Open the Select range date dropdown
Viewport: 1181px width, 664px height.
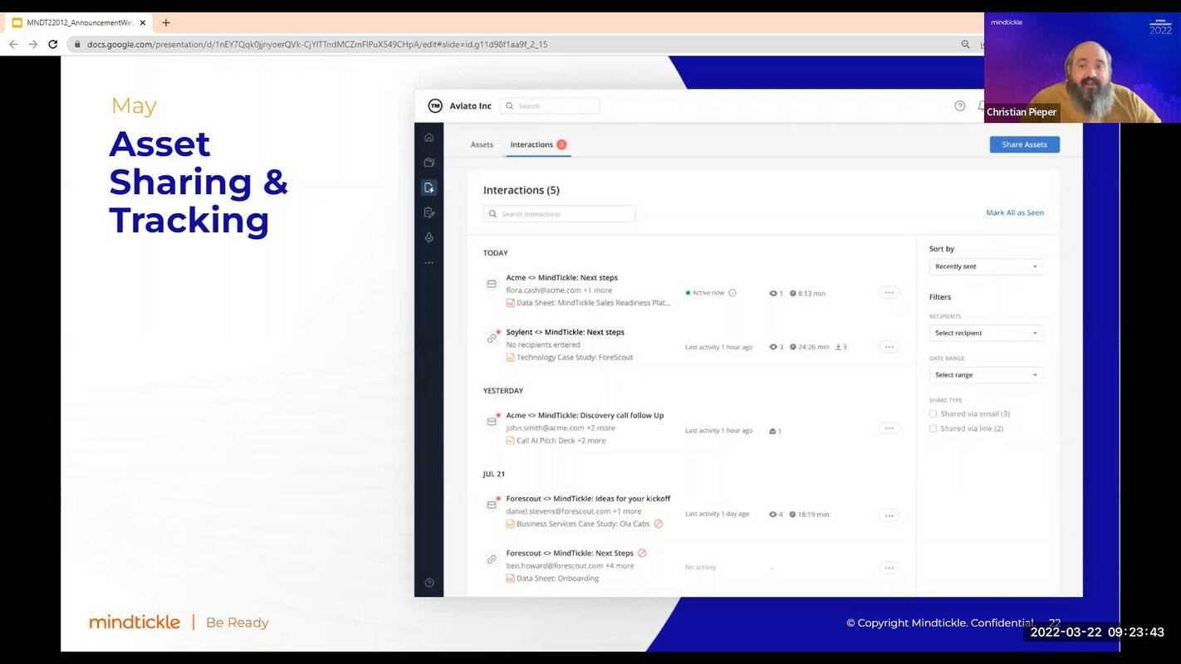[x=985, y=375]
